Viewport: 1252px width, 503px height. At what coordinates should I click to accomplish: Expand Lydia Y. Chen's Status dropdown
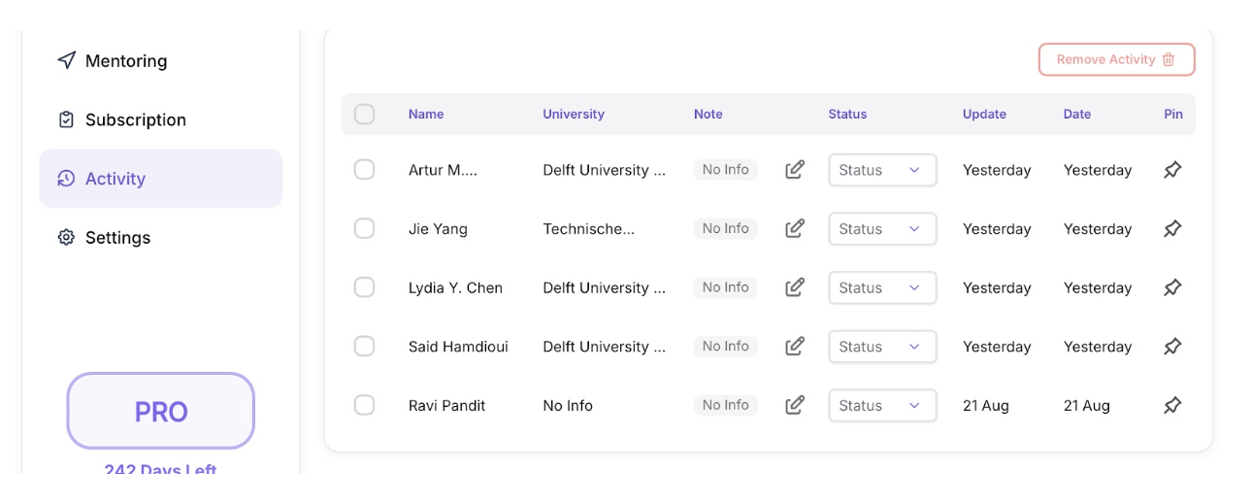881,287
